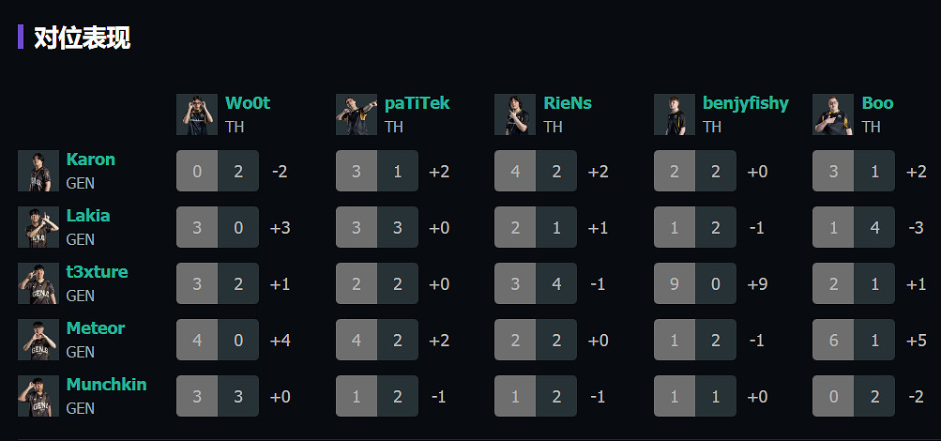This screenshot has width=941, height=441.
Task: Open the Munchkin player link
Action: point(106,385)
